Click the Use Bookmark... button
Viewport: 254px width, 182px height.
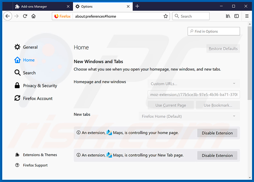(218, 105)
